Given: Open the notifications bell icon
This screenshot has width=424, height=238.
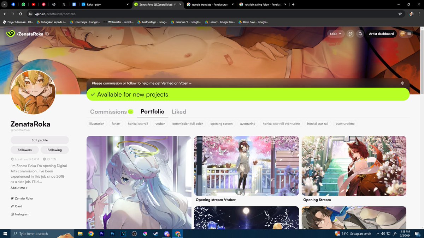Looking at the screenshot, I should pos(360,34).
